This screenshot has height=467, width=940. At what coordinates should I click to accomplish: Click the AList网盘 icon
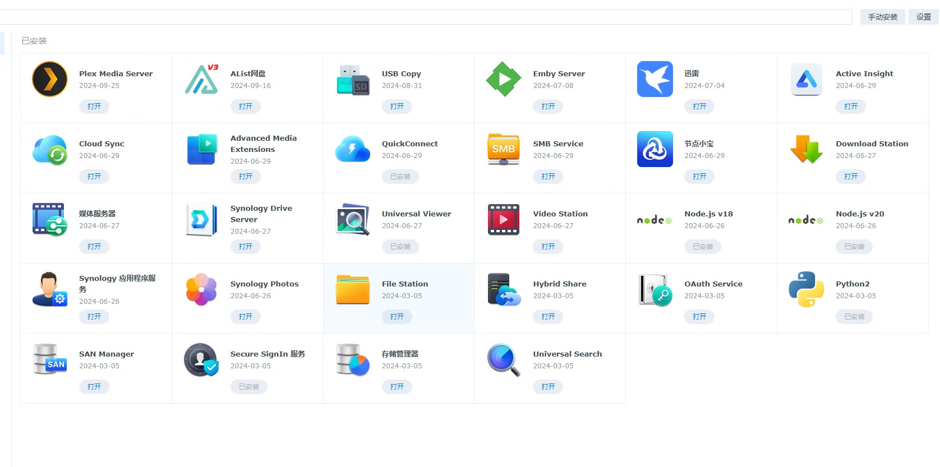pos(201,79)
